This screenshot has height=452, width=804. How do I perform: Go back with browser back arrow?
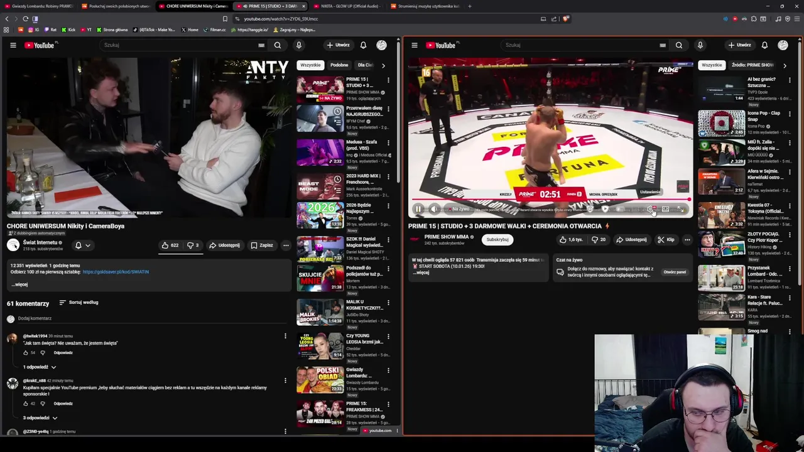6,19
